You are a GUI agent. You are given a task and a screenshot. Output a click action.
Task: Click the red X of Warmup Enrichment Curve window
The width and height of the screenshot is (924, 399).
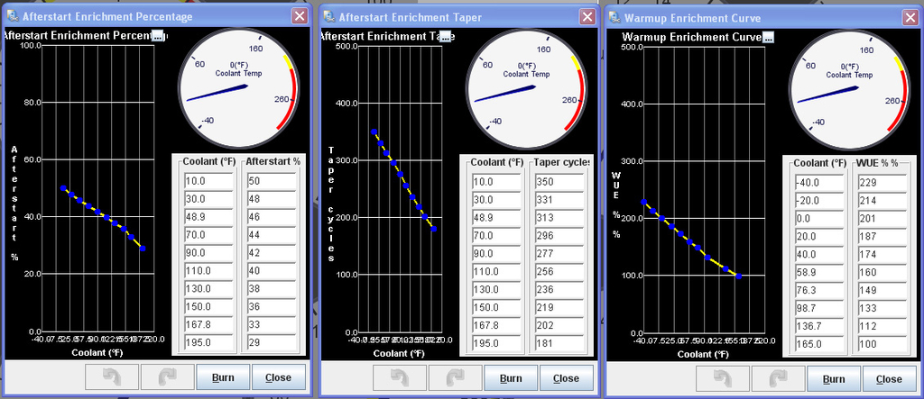[x=910, y=18]
